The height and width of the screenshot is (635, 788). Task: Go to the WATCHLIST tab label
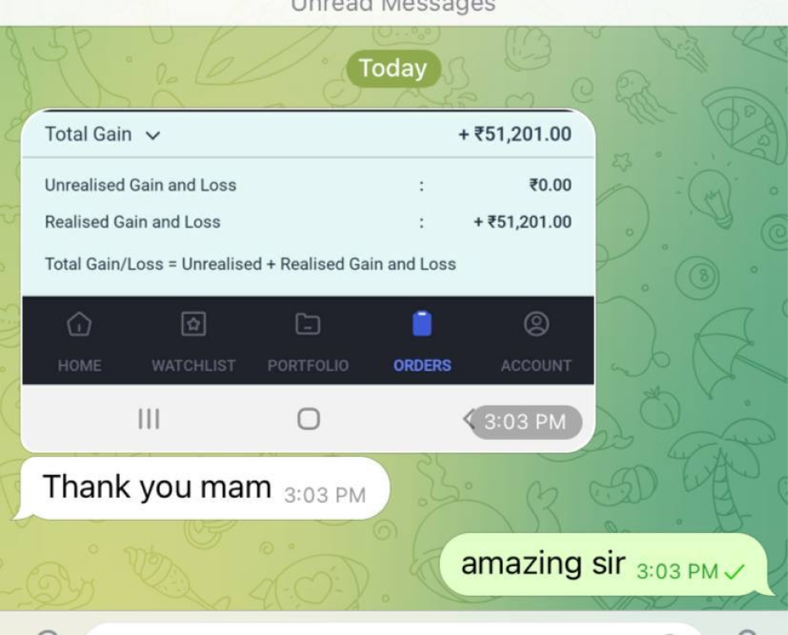(194, 365)
